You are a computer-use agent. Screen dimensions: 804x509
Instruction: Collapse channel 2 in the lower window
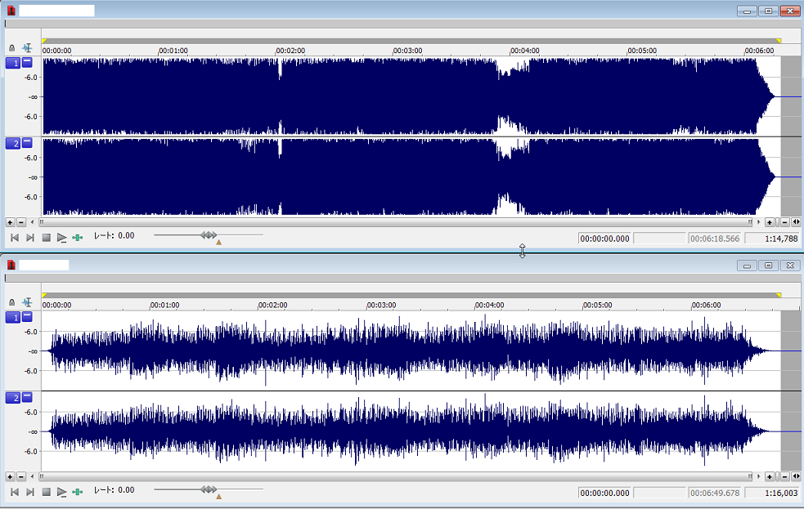tap(27, 397)
